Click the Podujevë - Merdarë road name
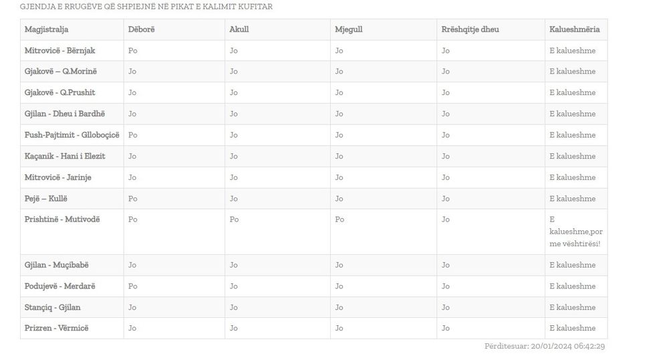This screenshot has width=655, height=362. click(x=59, y=286)
